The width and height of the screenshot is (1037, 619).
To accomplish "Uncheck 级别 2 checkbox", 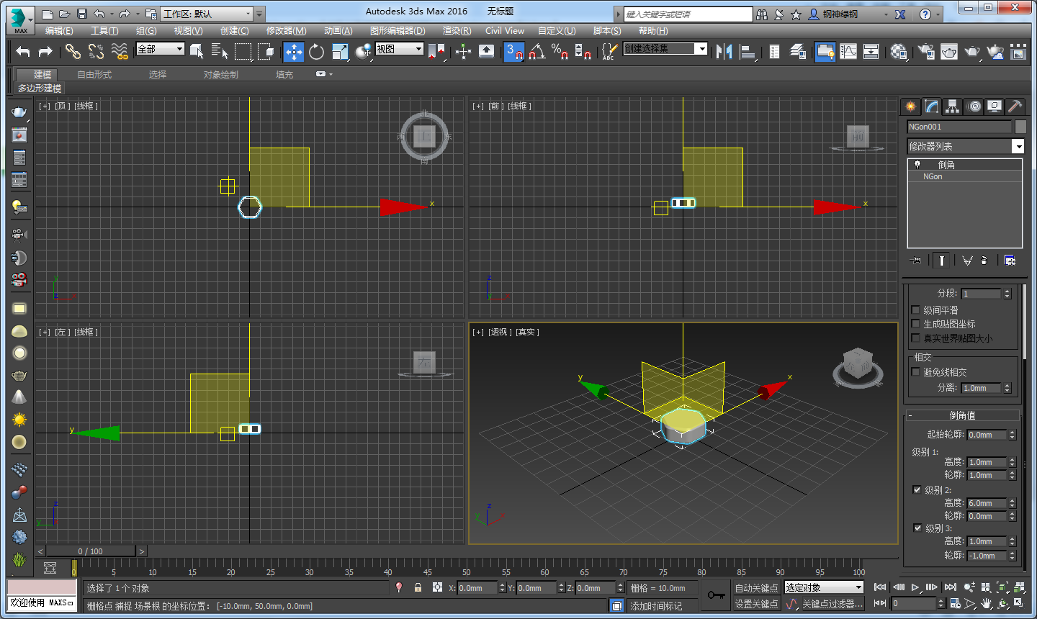I will pyautogui.click(x=917, y=489).
